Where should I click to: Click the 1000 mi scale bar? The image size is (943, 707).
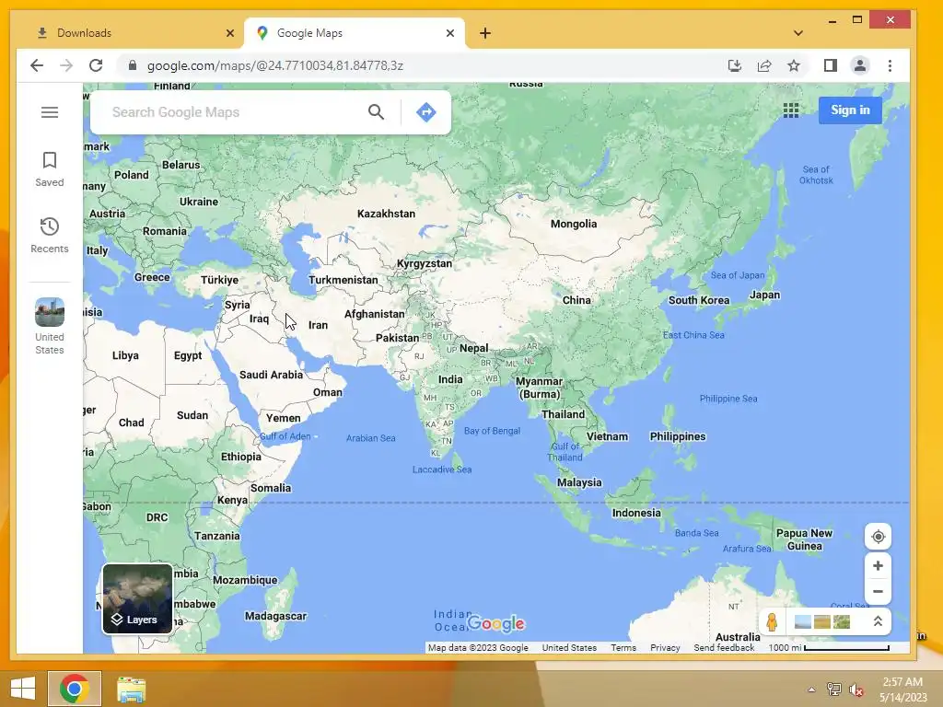(x=829, y=647)
